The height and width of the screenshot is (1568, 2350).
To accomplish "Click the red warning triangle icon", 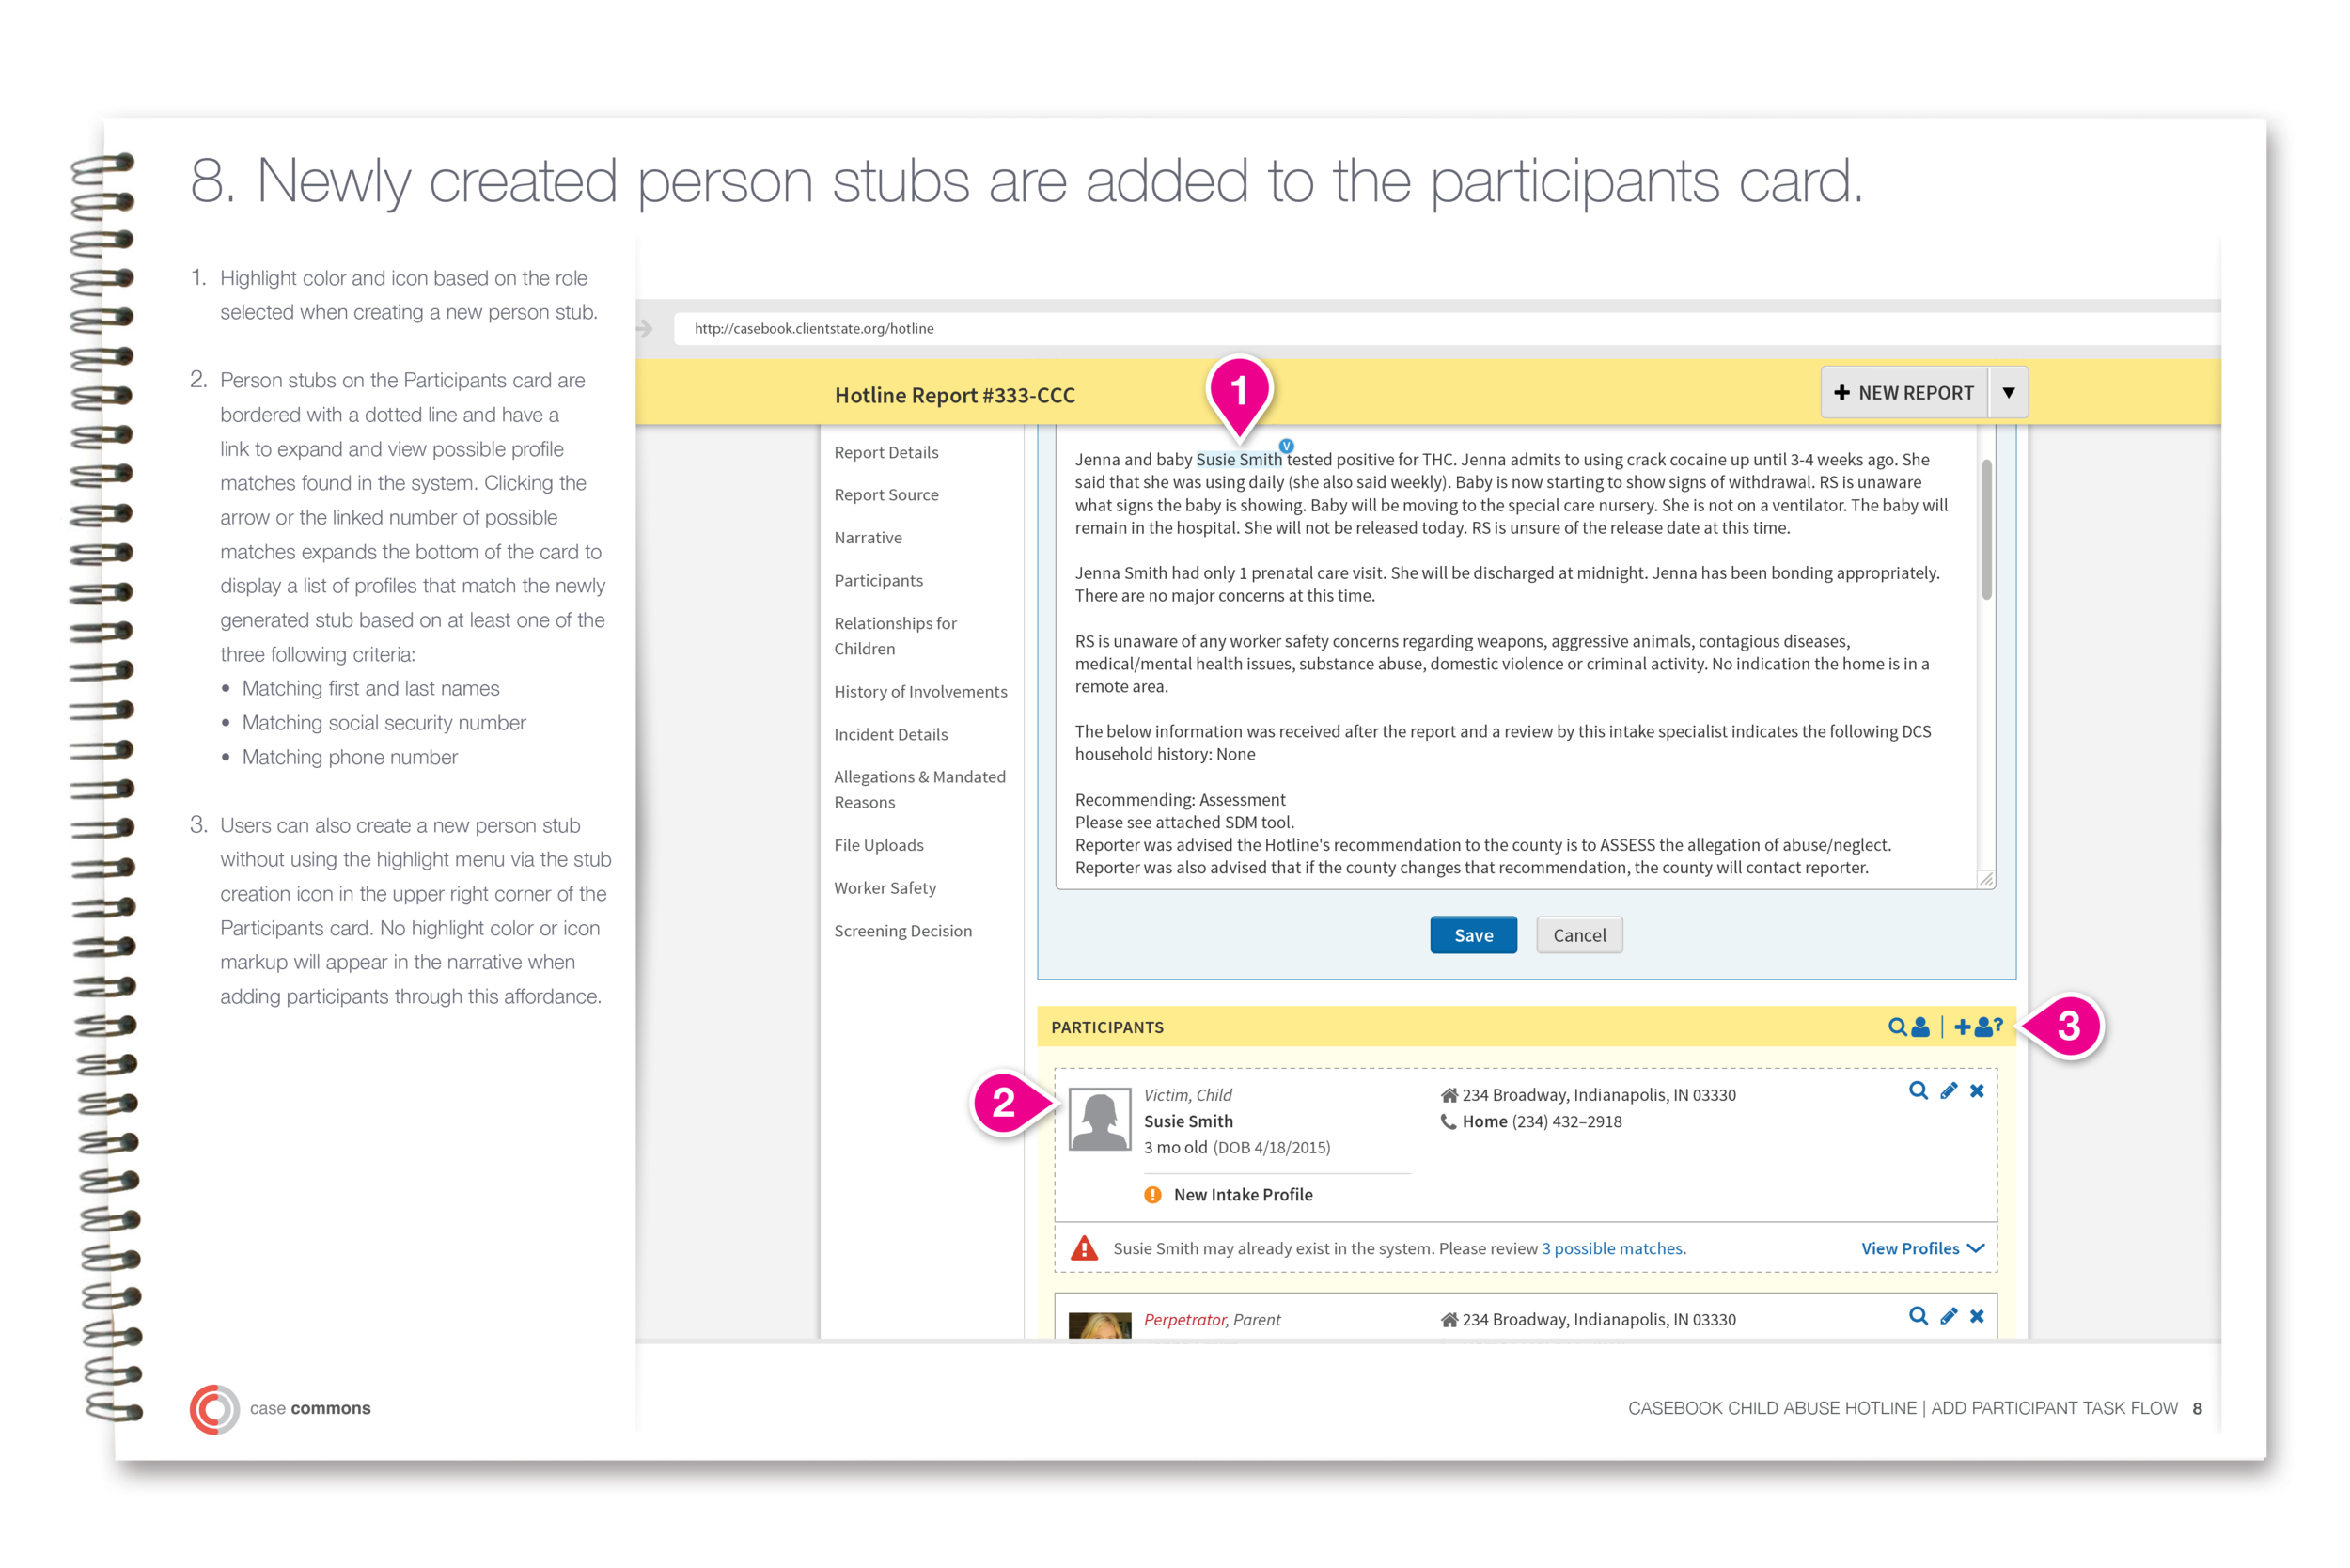I will pos(1084,1248).
